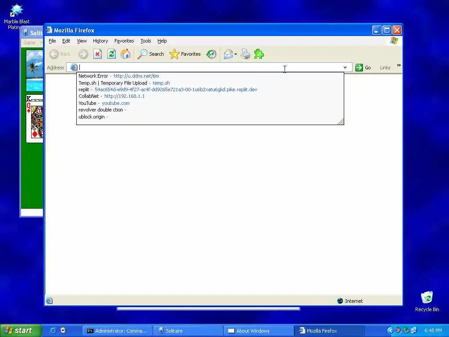
Task: Open the Edit menu
Action: click(66, 41)
